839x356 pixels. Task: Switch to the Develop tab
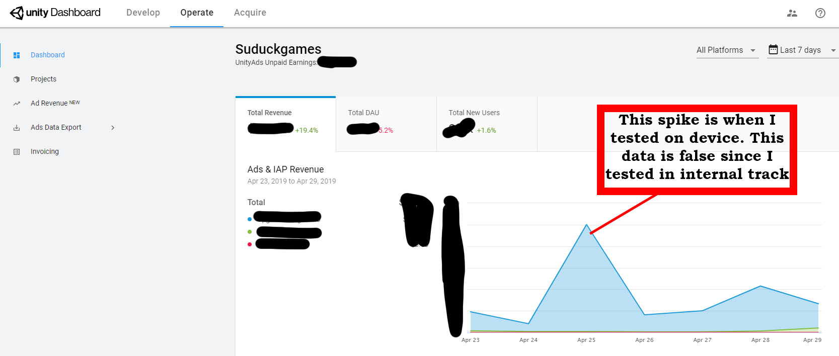[x=143, y=13]
